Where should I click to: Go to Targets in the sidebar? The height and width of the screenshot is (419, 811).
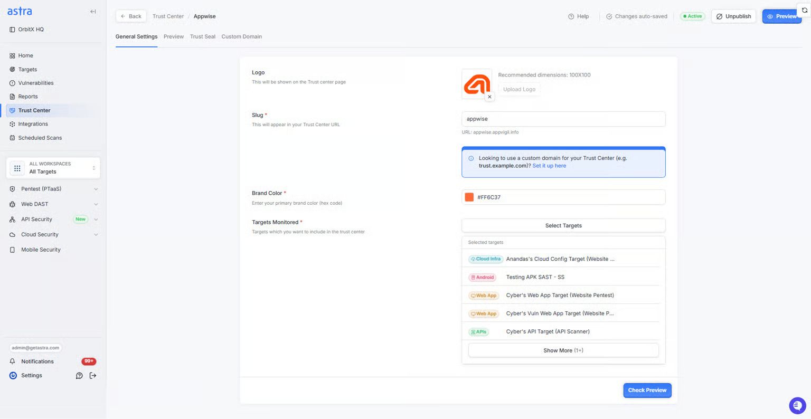[x=27, y=69]
